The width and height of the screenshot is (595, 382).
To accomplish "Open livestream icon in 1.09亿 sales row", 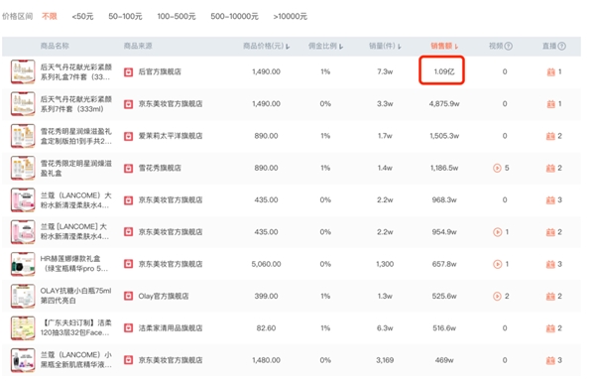I will pyautogui.click(x=550, y=71).
